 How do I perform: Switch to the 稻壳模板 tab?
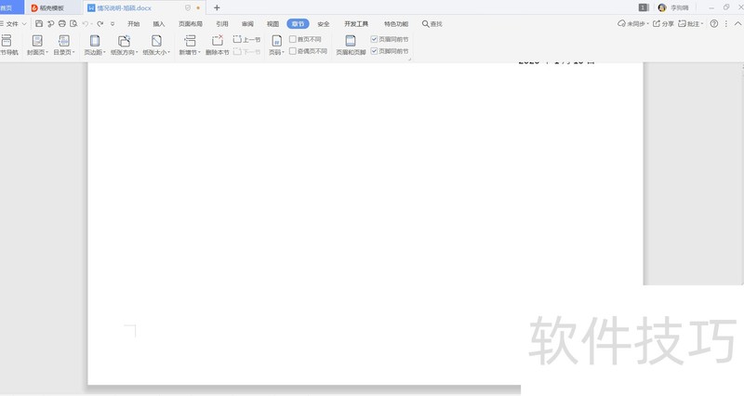pyautogui.click(x=51, y=8)
